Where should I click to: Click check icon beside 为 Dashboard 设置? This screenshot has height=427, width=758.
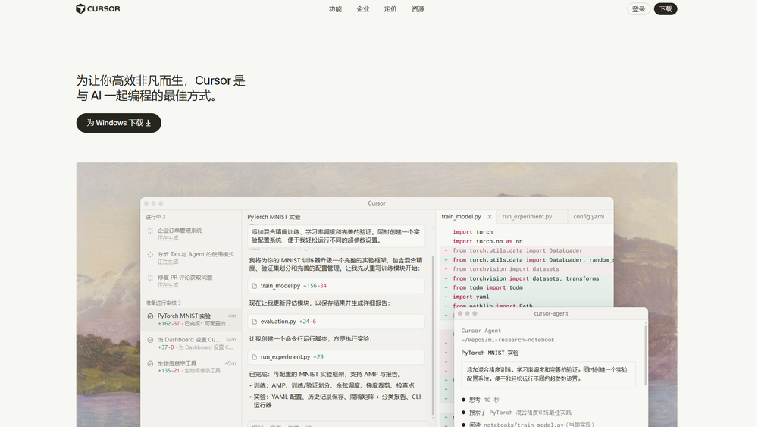point(150,340)
